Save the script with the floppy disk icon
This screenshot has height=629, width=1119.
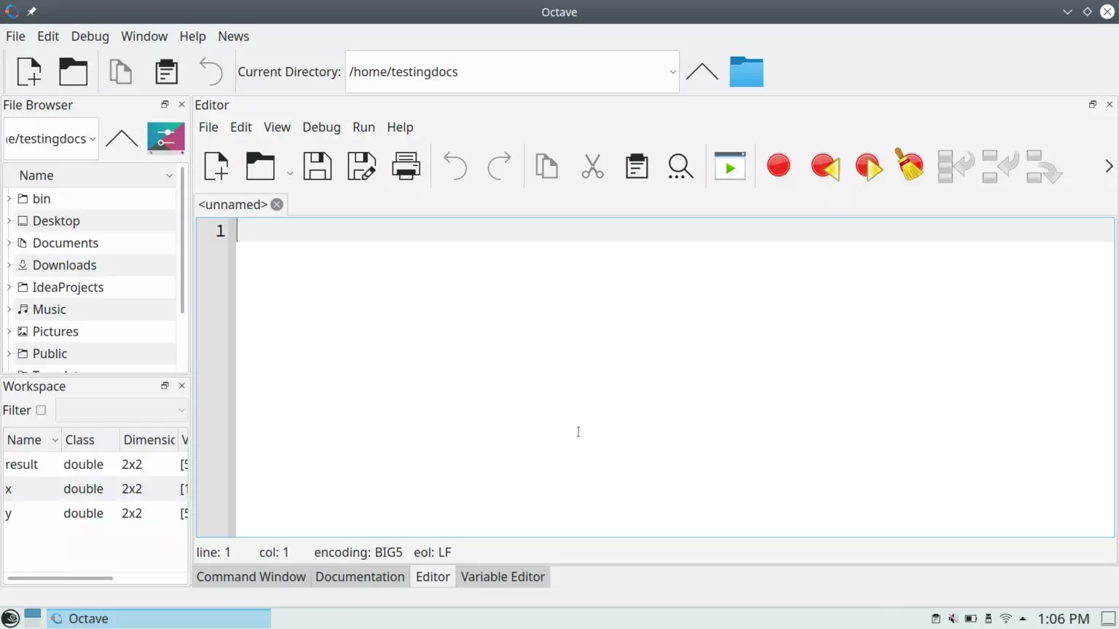pyautogui.click(x=318, y=166)
